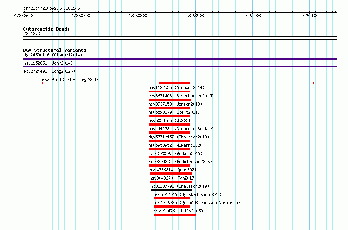Click the red bar under nsv3937158

(169, 108)
